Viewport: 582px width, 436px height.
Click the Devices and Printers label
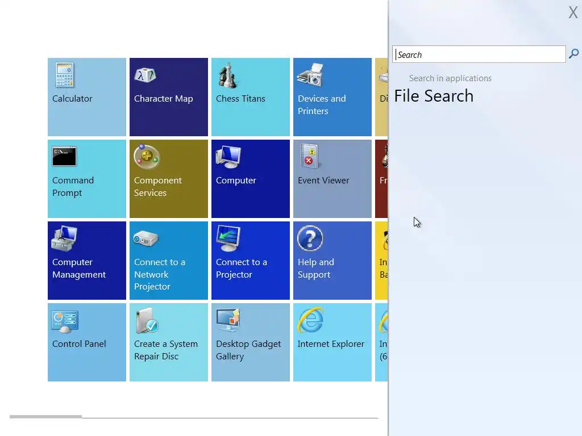322,105
